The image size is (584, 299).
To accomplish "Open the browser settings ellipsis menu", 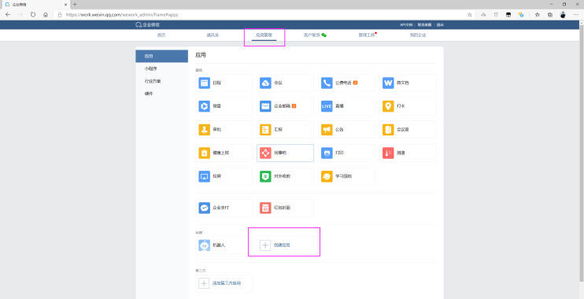I will 576,14.
